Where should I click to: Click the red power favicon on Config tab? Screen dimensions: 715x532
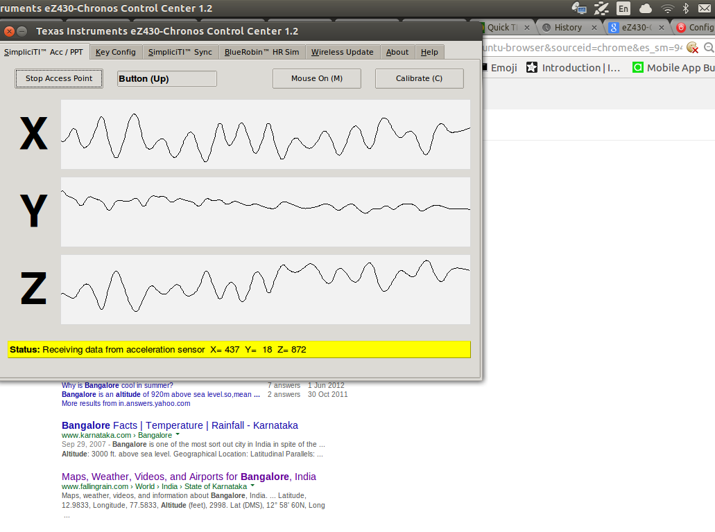coord(681,27)
